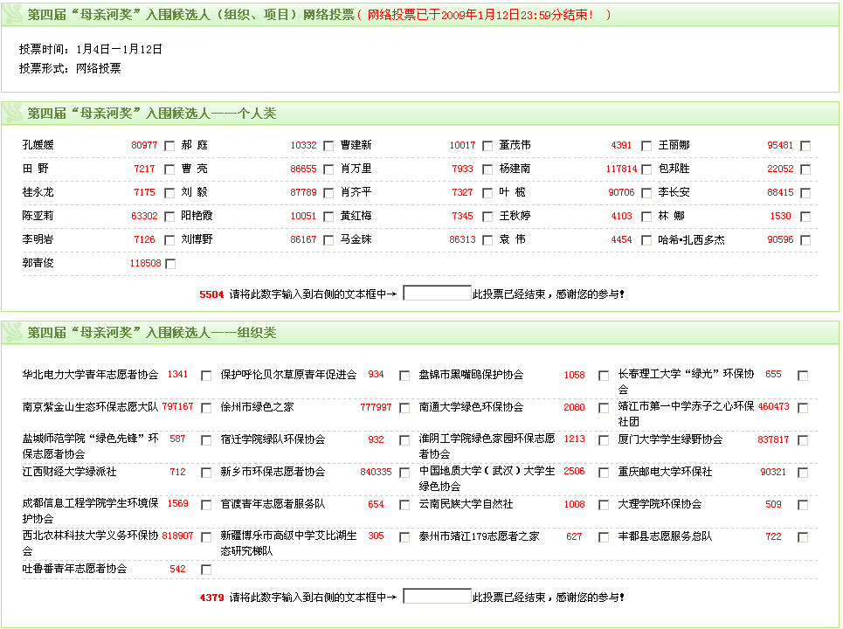Tick the checkbox for 王丽娜
The height and width of the screenshot is (629, 843).
[x=805, y=146]
